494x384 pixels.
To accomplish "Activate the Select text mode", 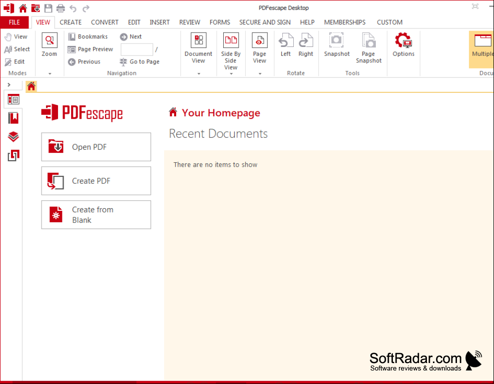I will 17,49.
